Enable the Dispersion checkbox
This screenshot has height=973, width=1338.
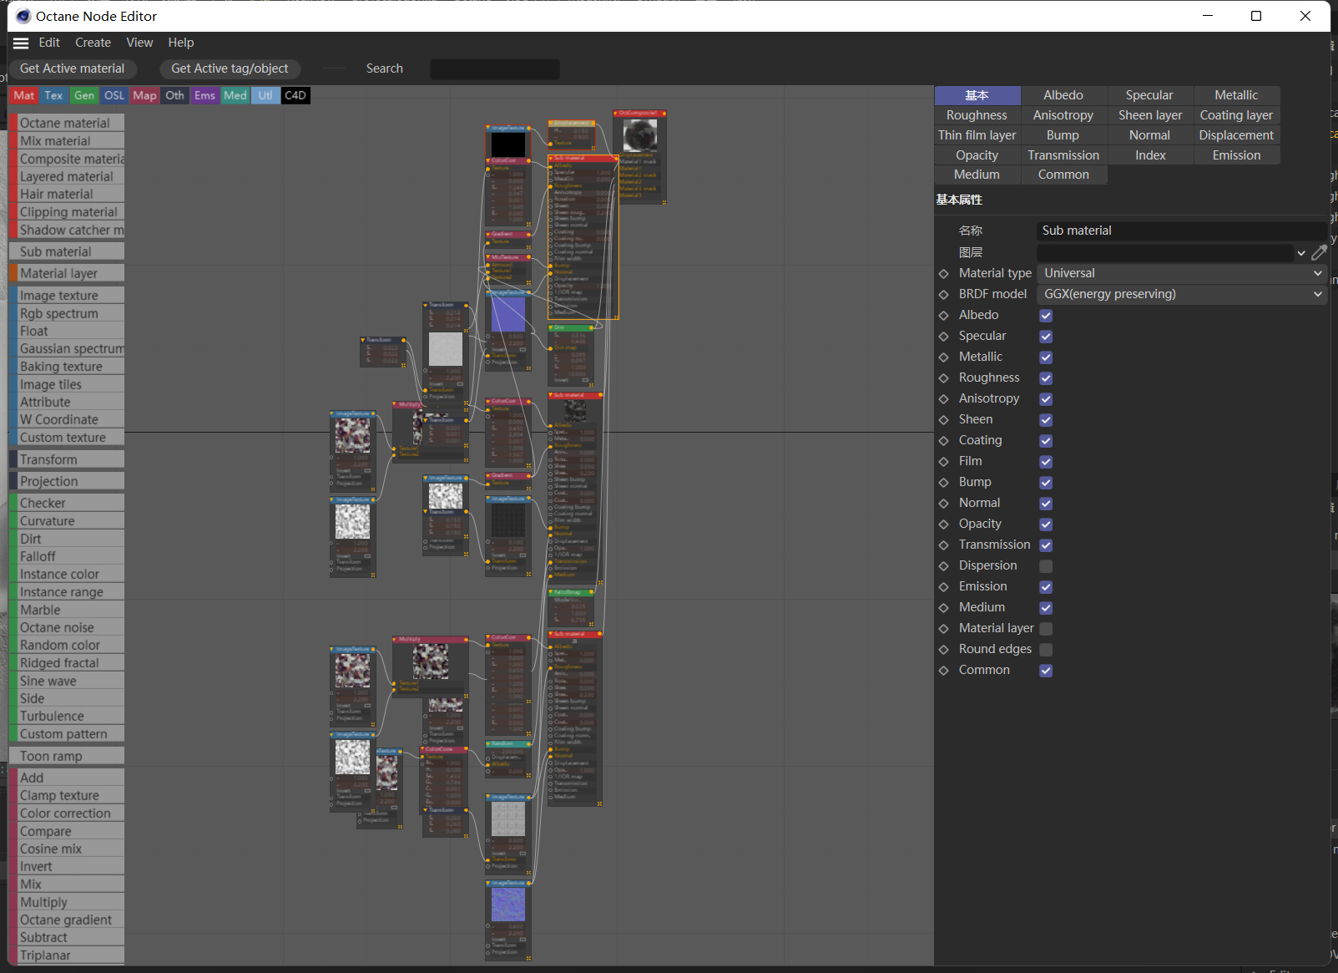1046,566
